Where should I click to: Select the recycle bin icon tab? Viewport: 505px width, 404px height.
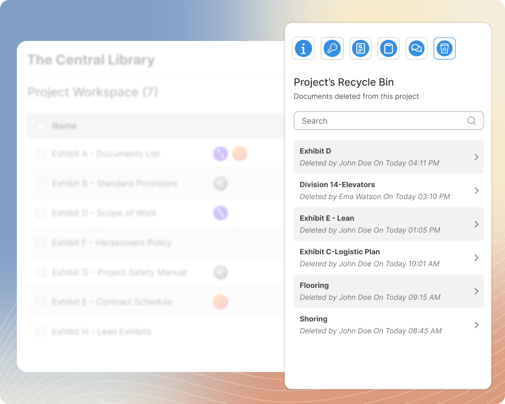point(444,49)
